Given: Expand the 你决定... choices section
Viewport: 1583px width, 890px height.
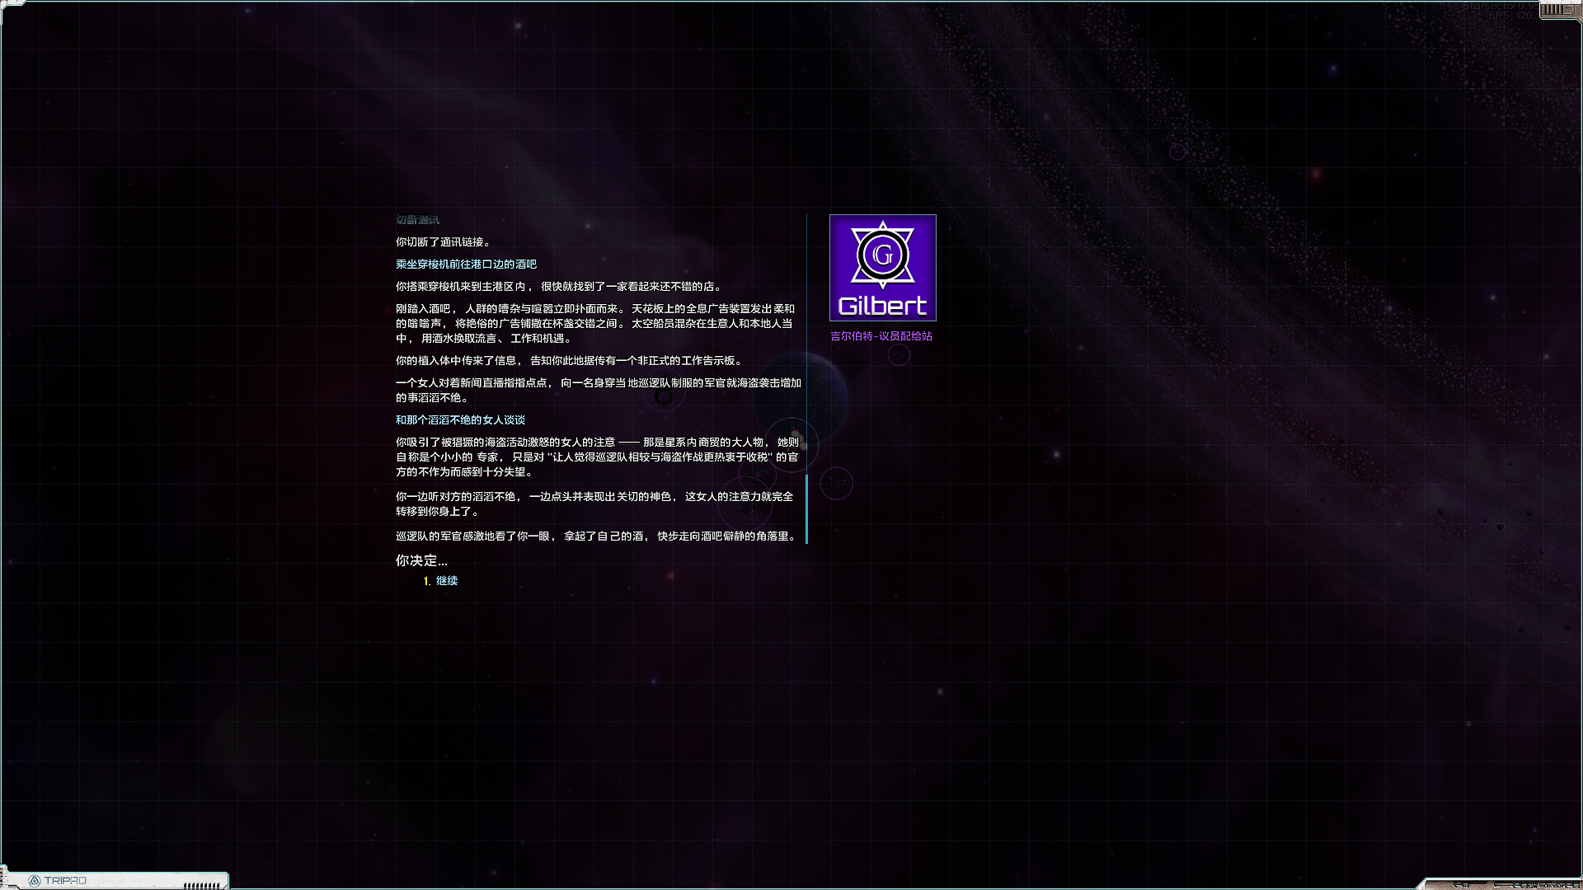Looking at the screenshot, I should click(x=420, y=560).
